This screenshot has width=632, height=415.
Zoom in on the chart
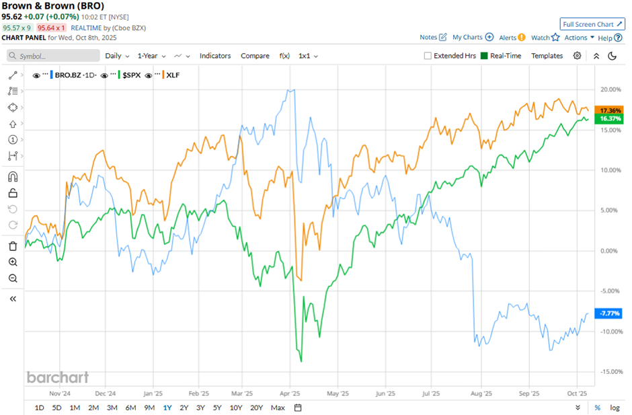13,262
